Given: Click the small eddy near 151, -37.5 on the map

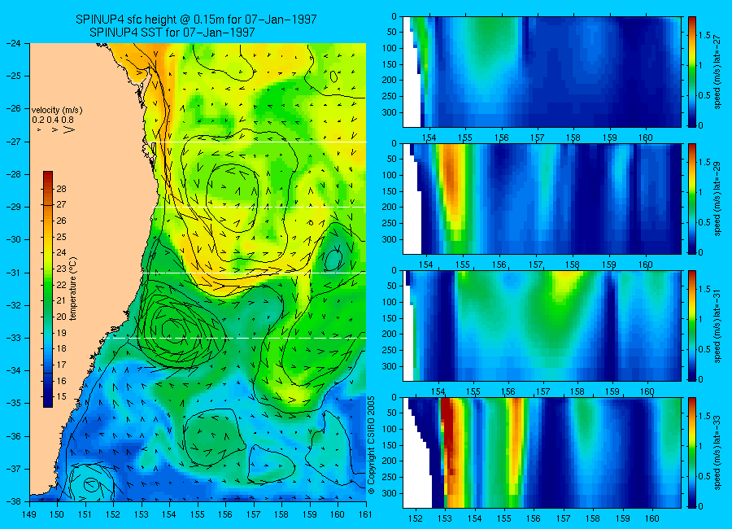Looking at the screenshot, I should point(90,484).
